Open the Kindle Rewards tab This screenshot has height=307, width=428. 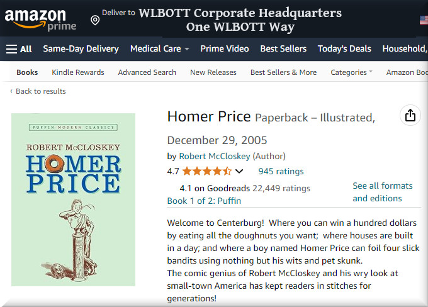[x=78, y=72]
